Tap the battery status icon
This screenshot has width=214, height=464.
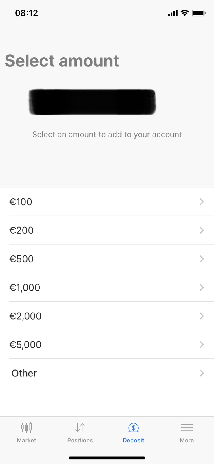point(199,13)
